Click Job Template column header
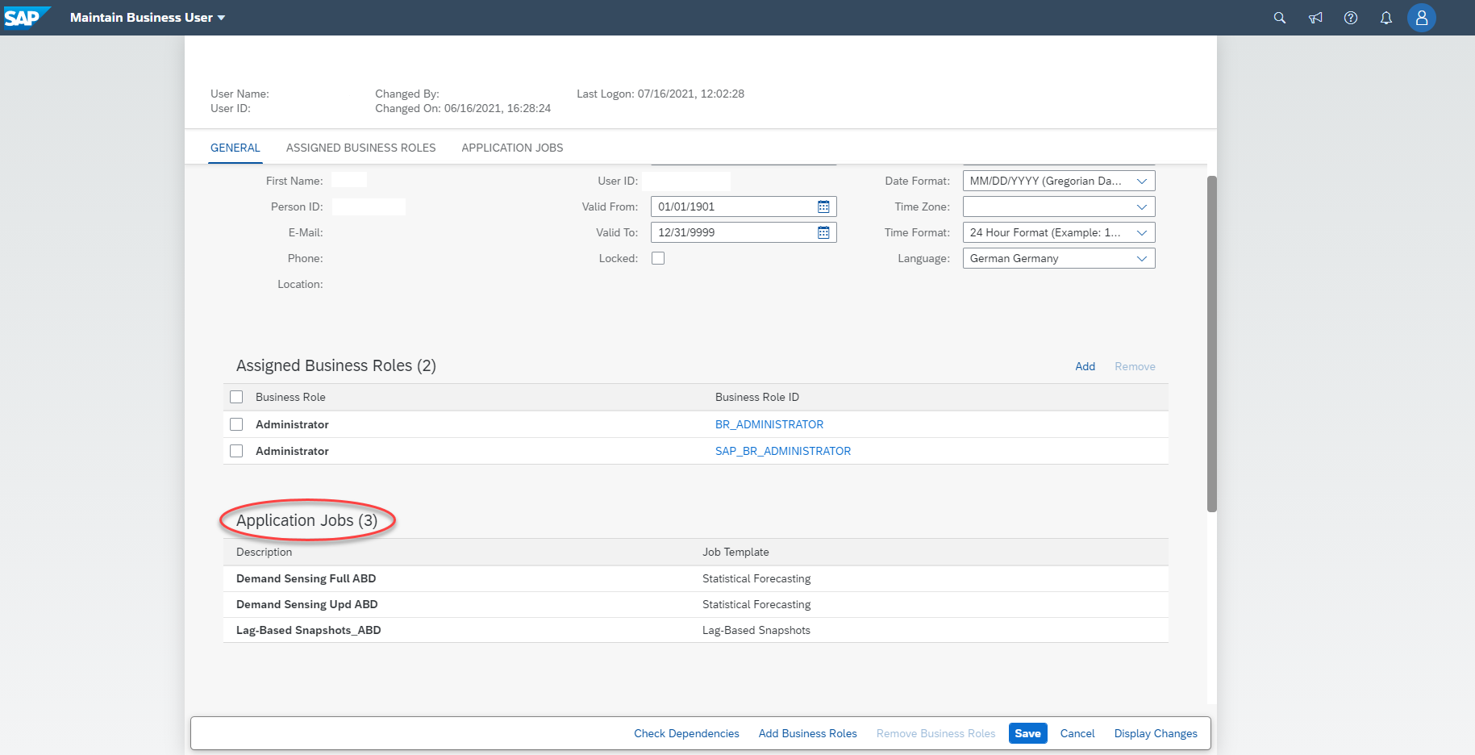The image size is (1475, 755). [x=735, y=552]
